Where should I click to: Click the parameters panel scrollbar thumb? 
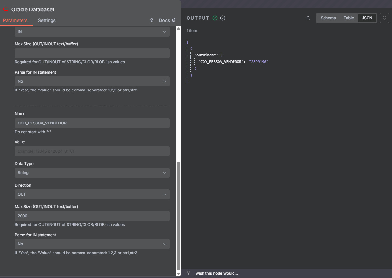(178, 216)
